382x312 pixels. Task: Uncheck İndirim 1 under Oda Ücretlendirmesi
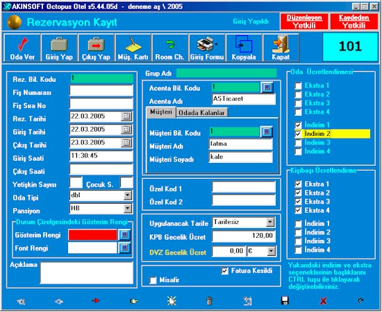(x=298, y=125)
